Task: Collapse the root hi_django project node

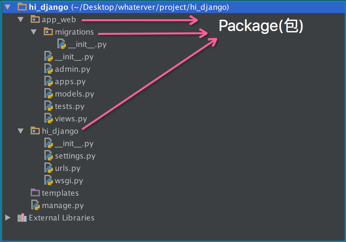Action: 8,7
